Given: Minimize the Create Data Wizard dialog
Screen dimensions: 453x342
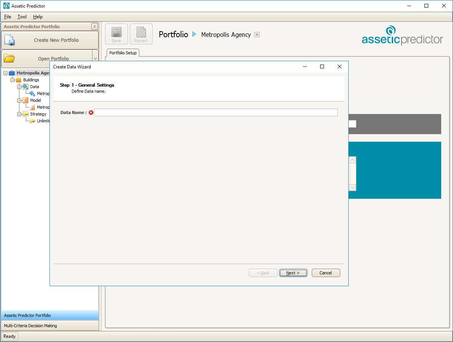Looking at the screenshot, I should tap(305, 66).
